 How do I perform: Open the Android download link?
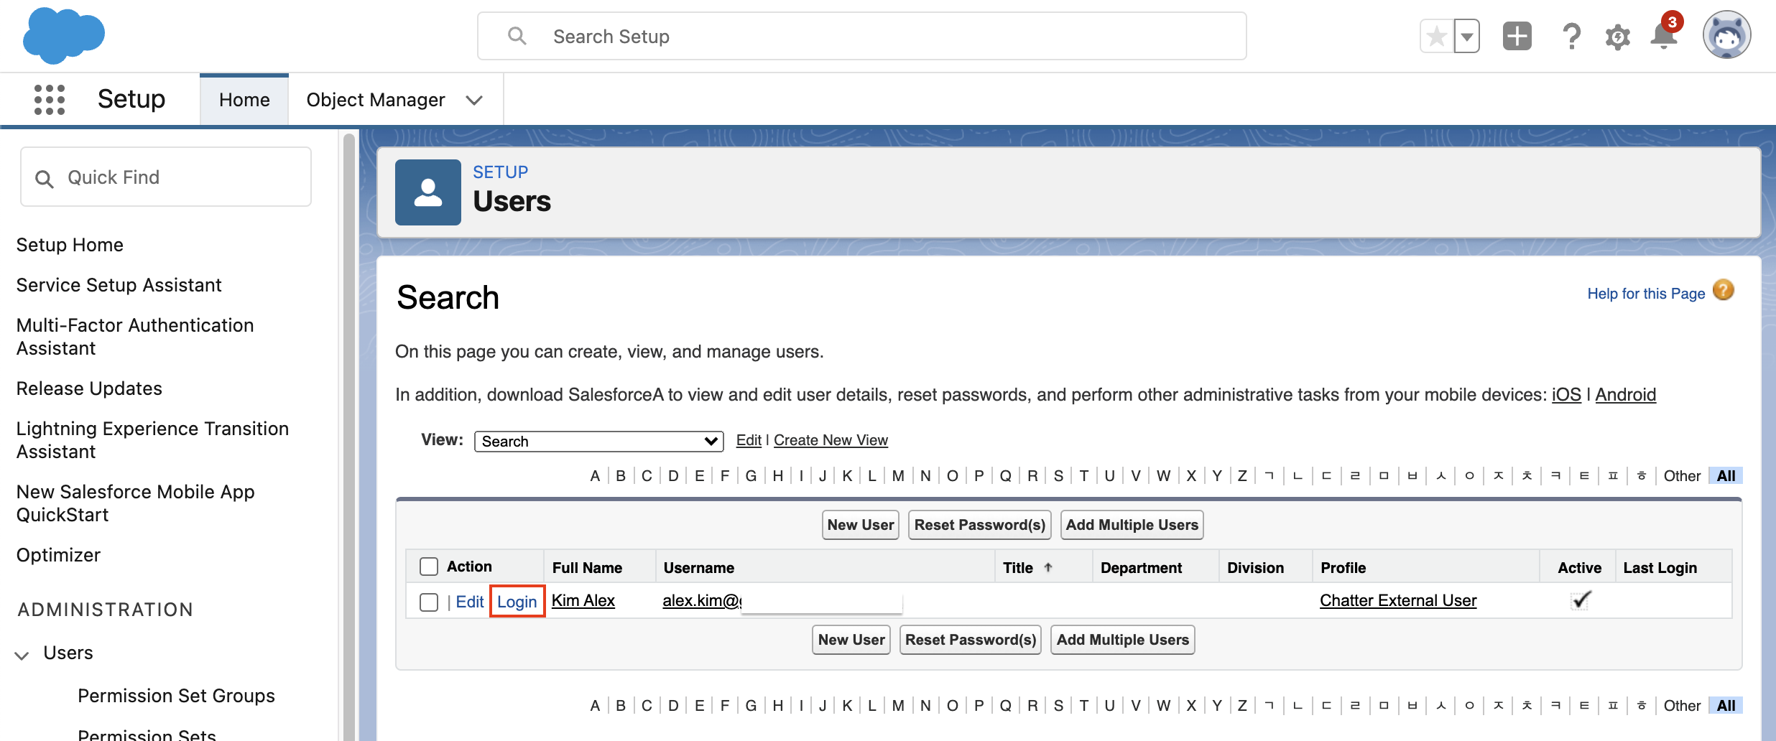(x=1625, y=395)
